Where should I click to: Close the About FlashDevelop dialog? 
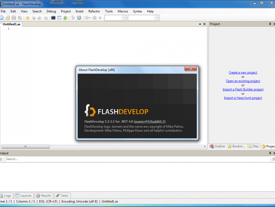pyautogui.click(x=191, y=69)
